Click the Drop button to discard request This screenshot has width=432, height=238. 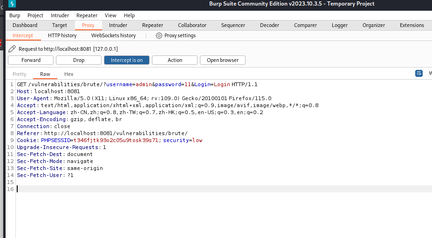[79, 60]
